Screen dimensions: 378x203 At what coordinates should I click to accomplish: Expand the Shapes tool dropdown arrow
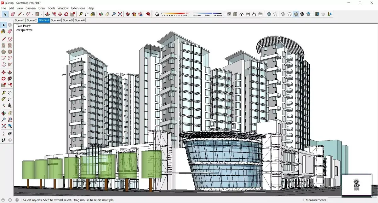coord(41,14)
